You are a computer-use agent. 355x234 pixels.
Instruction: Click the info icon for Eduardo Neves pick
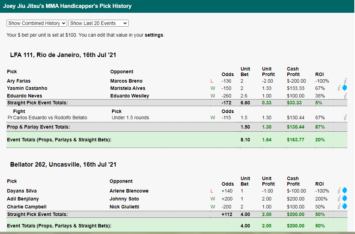(x=345, y=96)
